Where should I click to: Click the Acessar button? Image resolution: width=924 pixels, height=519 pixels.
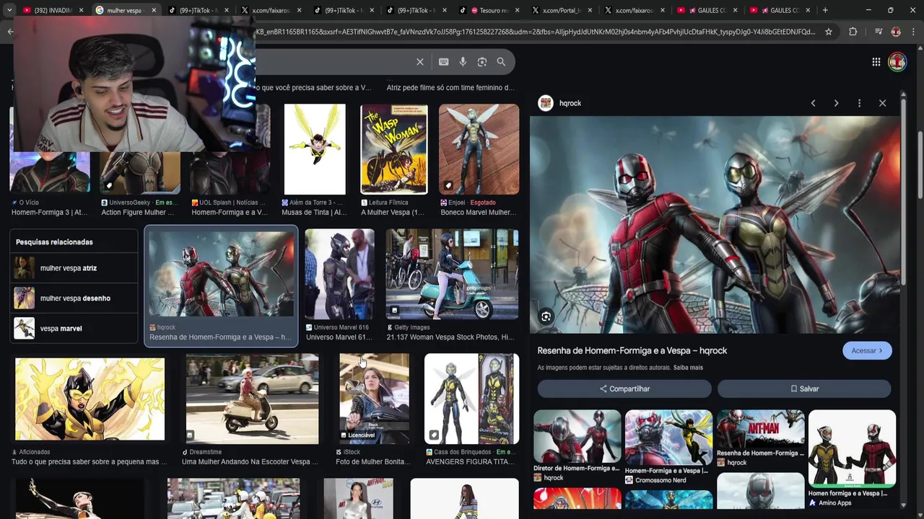[x=867, y=350]
